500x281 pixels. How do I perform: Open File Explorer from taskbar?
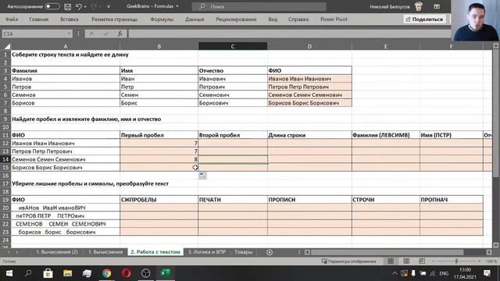68,273
